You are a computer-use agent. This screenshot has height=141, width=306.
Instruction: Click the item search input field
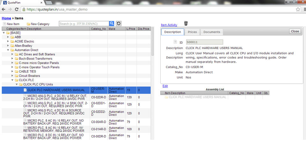(x=84, y=24)
